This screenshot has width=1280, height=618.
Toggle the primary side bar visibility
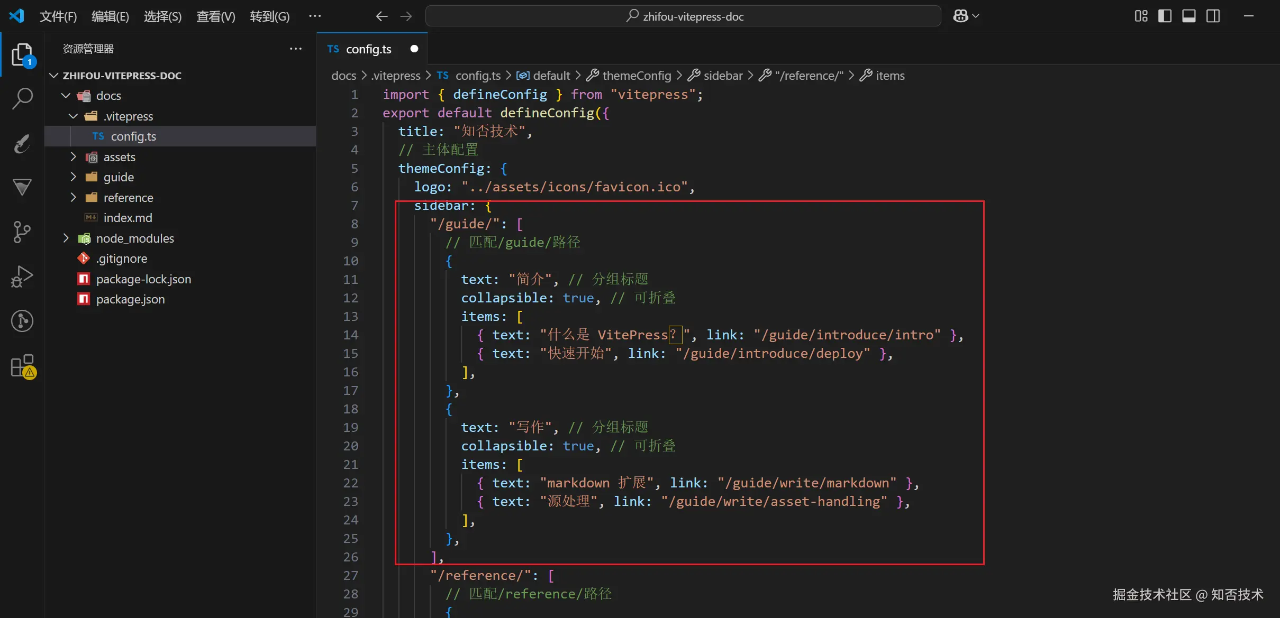1165,16
